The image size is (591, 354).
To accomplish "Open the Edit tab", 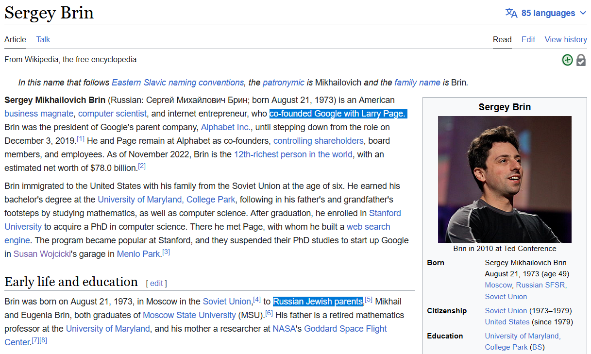I will [528, 39].
